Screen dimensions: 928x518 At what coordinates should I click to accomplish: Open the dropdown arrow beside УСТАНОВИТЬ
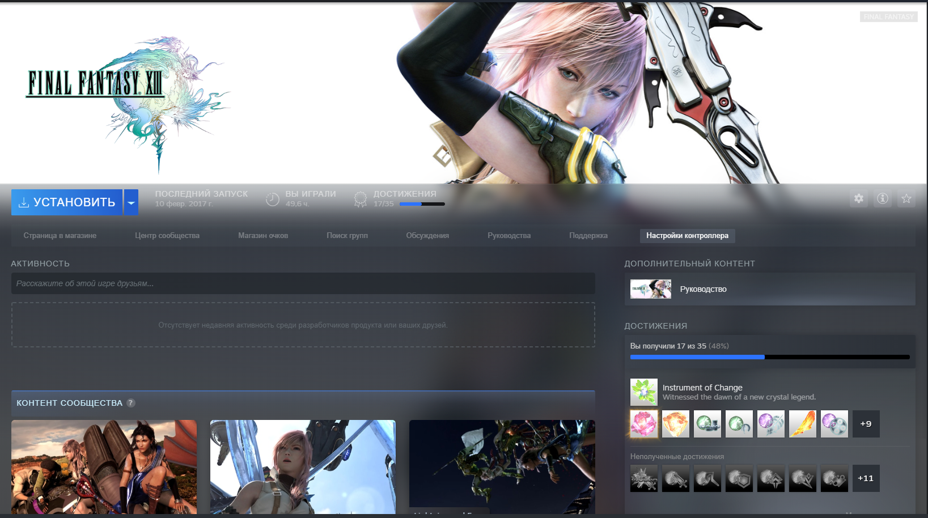pos(131,202)
